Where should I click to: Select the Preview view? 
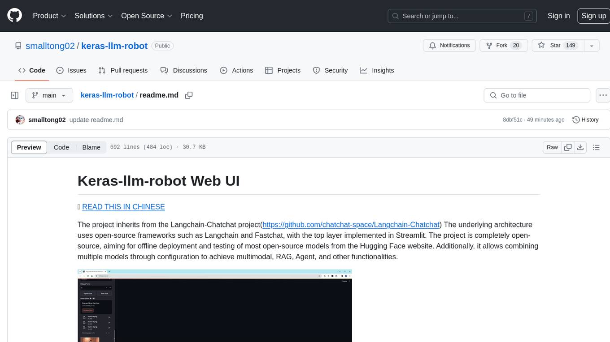click(29, 147)
